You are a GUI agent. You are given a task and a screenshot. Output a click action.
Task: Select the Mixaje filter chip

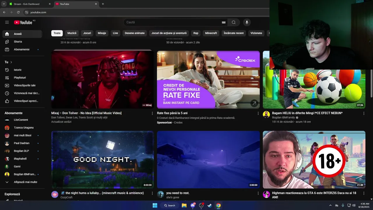tap(102, 33)
